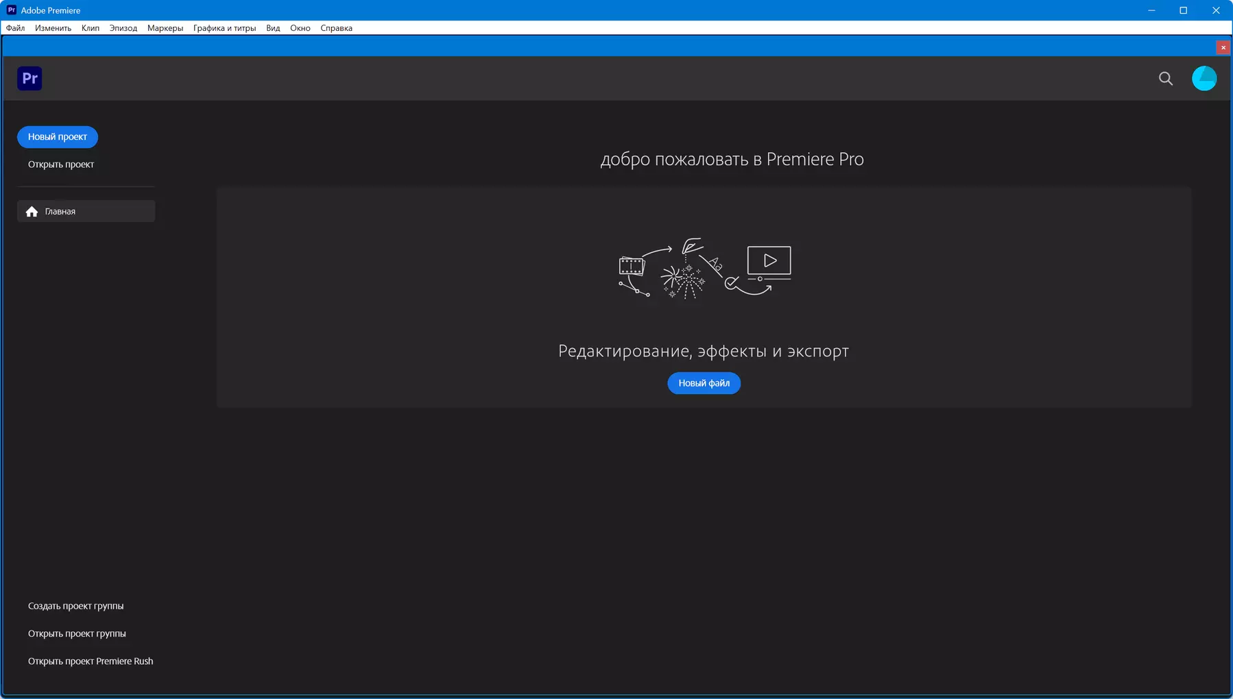Open the Маркеры menu
The width and height of the screenshot is (1233, 699).
pos(165,28)
